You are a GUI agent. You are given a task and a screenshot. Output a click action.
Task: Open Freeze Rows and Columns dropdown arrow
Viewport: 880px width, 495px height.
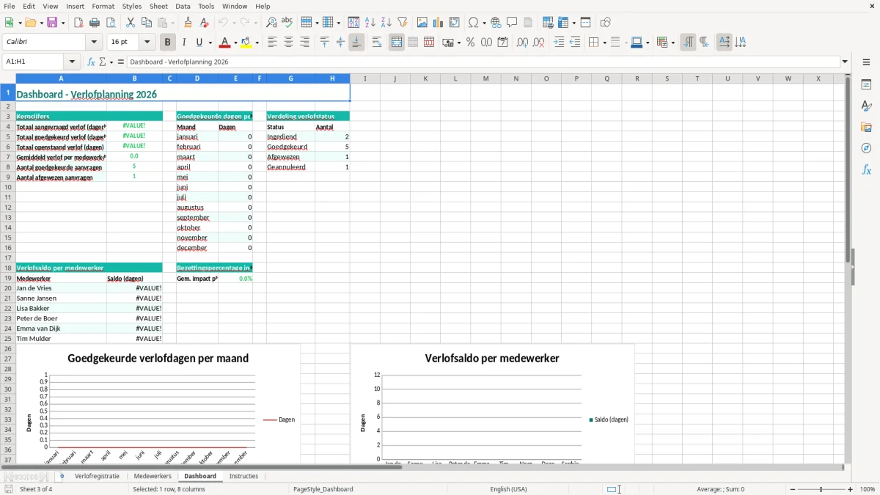(573, 23)
